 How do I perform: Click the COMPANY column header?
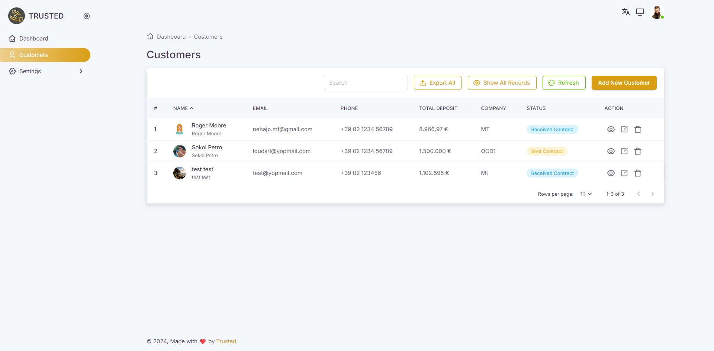point(493,108)
